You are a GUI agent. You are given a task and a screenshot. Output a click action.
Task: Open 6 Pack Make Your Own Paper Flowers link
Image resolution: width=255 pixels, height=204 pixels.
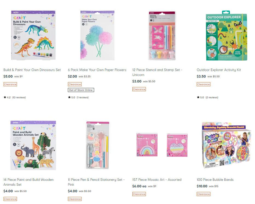pyautogui.click(x=97, y=70)
